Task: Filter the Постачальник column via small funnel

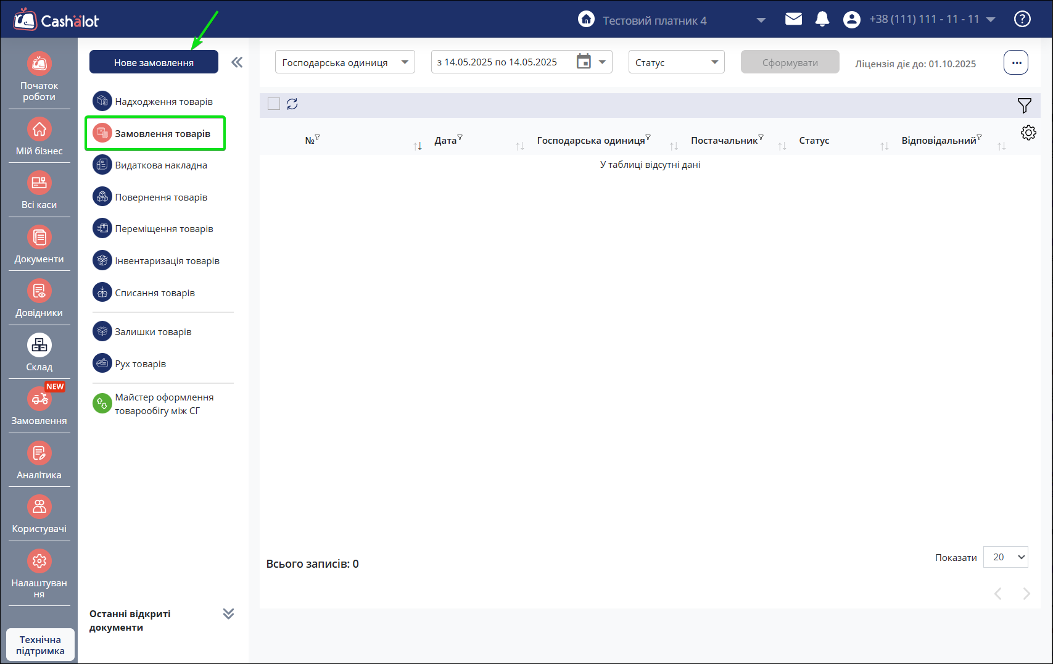Action: point(761,138)
